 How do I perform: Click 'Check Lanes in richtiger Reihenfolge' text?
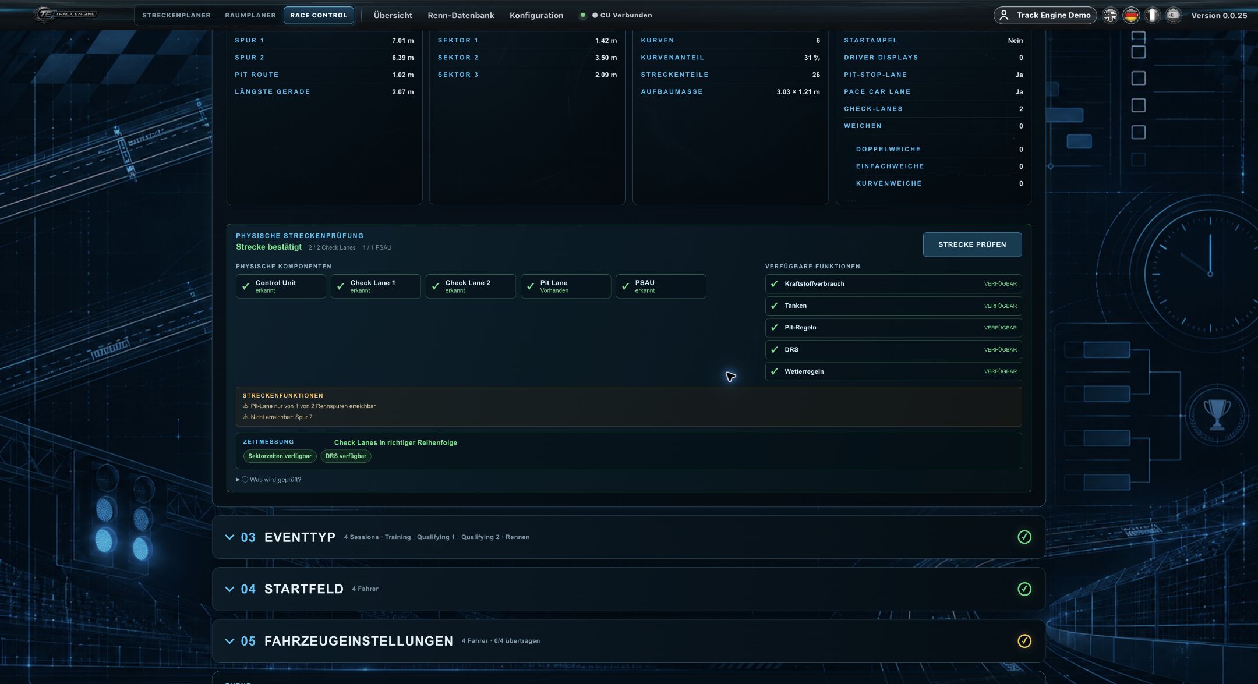pyautogui.click(x=395, y=442)
